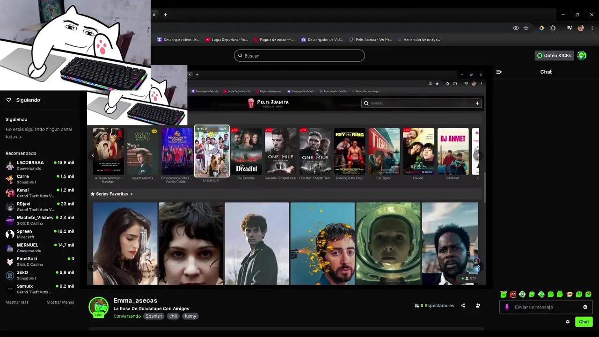Click the funny tag

(x=190, y=316)
